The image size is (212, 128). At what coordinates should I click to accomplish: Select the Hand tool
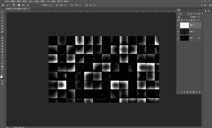(2, 66)
